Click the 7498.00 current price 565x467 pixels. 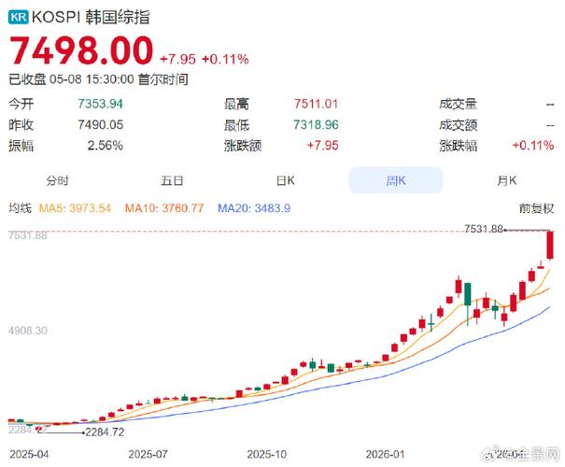81,50
